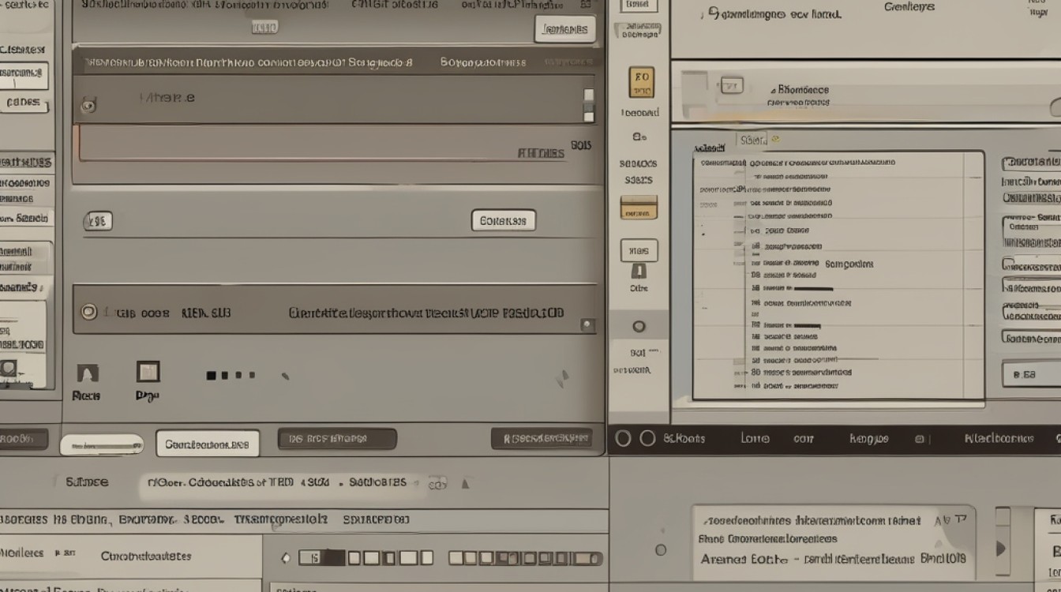This screenshot has height=592, width=1061.
Task: Select the circle radio in the highlighted middle sidebar row
Action: [x=639, y=326]
